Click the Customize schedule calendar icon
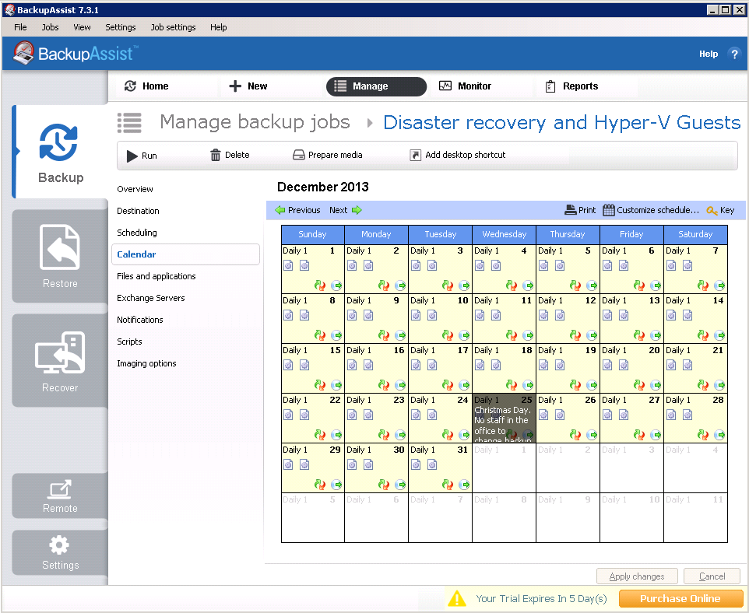The width and height of the screenshot is (749, 613). coord(609,210)
